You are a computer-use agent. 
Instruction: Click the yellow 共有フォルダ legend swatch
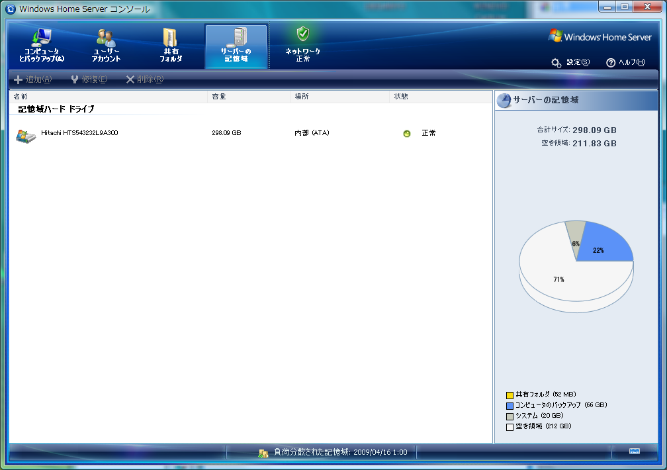510,395
